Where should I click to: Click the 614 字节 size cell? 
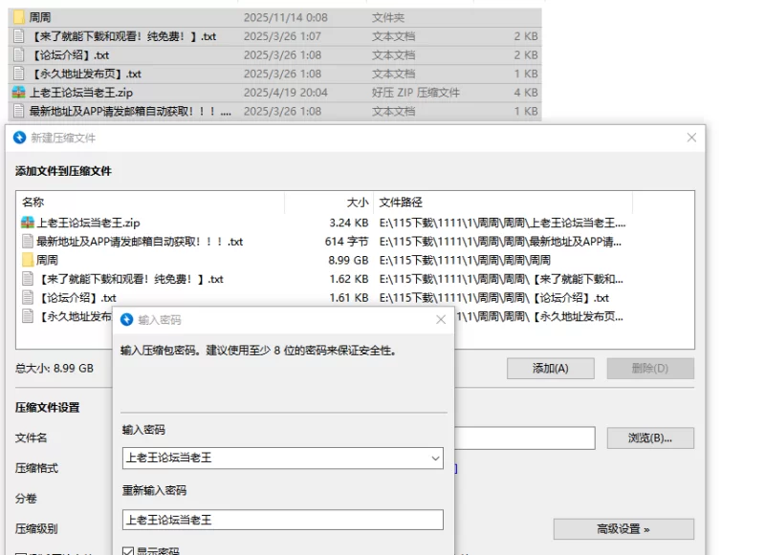point(346,242)
